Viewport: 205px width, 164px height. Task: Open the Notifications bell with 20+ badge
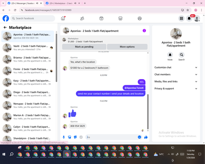(x=189, y=18)
